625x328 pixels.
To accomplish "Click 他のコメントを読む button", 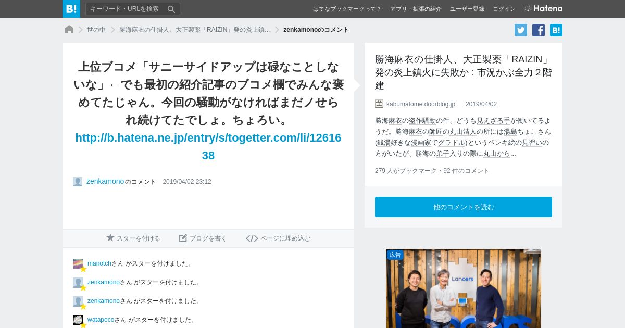I will pyautogui.click(x=464, y=207).
